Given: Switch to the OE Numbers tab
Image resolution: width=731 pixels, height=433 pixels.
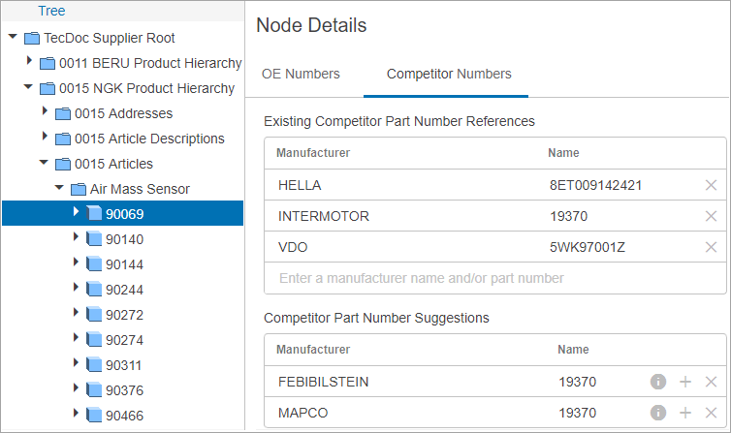Looking at the screenshot, I should (x=301, y=74).
